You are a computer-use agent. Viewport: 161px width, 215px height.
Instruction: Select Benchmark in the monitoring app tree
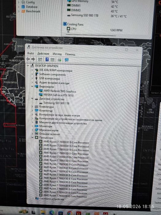click(x=33, y=11)
